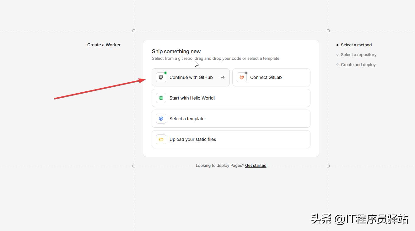Click the green globe Hello World icon
The width and height of the screenshot is (415, 231).
161,98
